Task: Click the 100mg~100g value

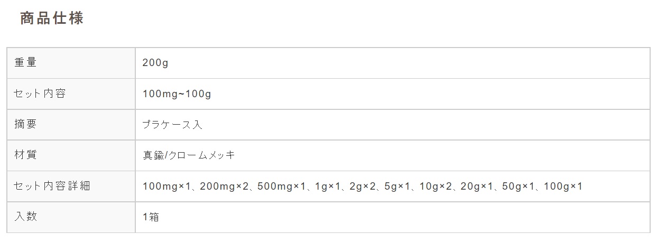Action: 177,94
